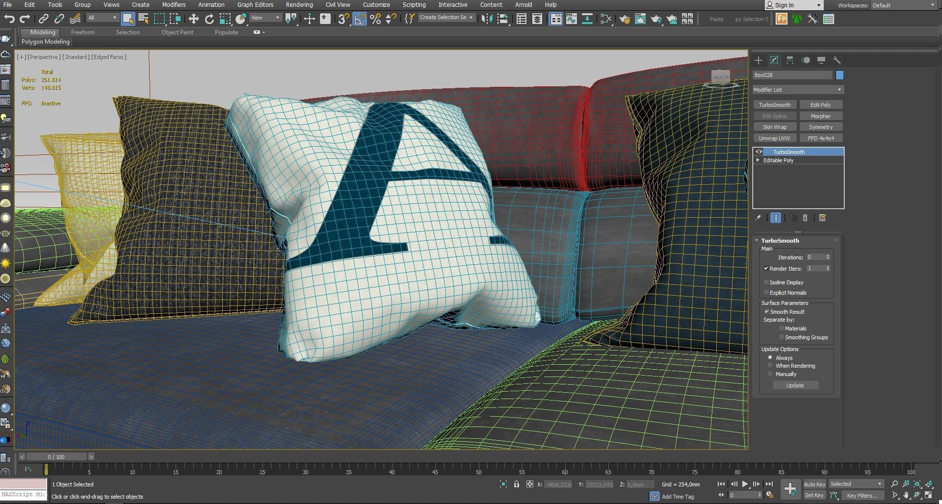Select the Select and Link tool
The width and height of the screenshot is (942, 504).
(x=44, y=19)
